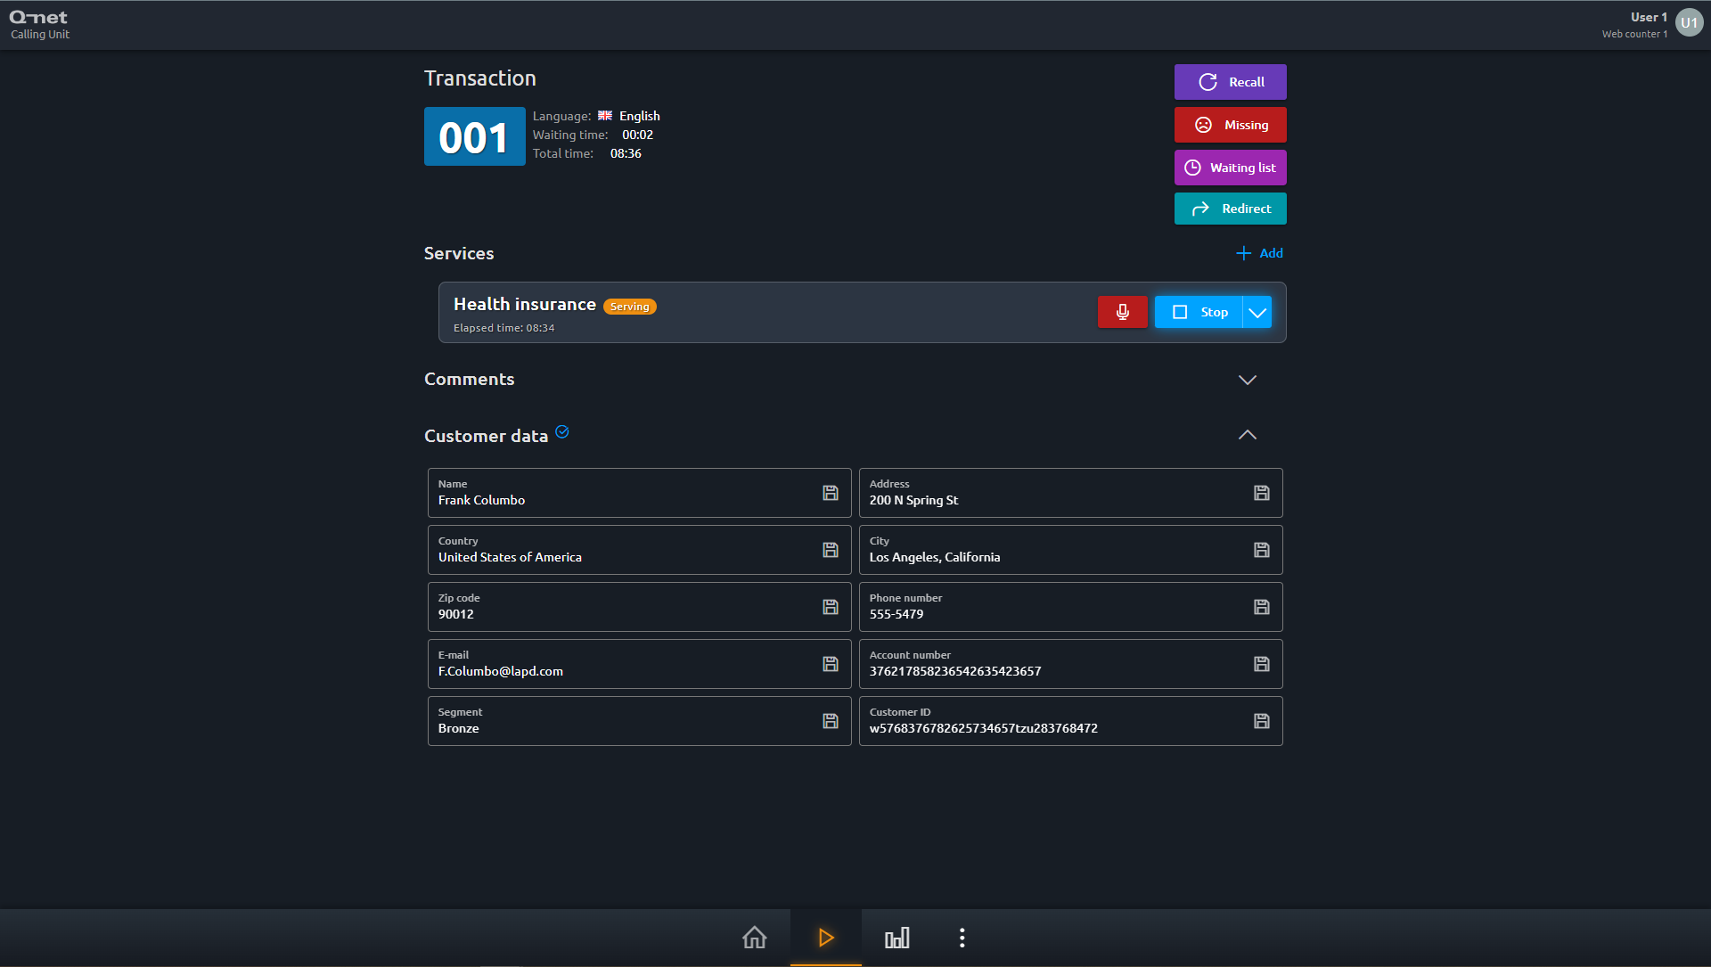The height and width of the screenshot is (967, 1711).
Task: Click the UK flag language icon
Action: (605, 116)
